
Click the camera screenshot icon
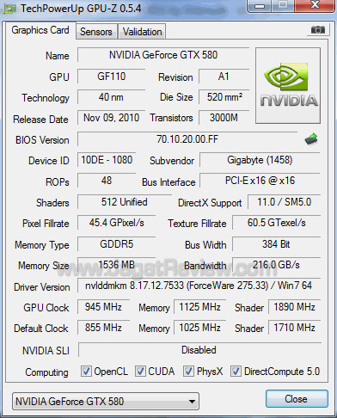point(318,29)
